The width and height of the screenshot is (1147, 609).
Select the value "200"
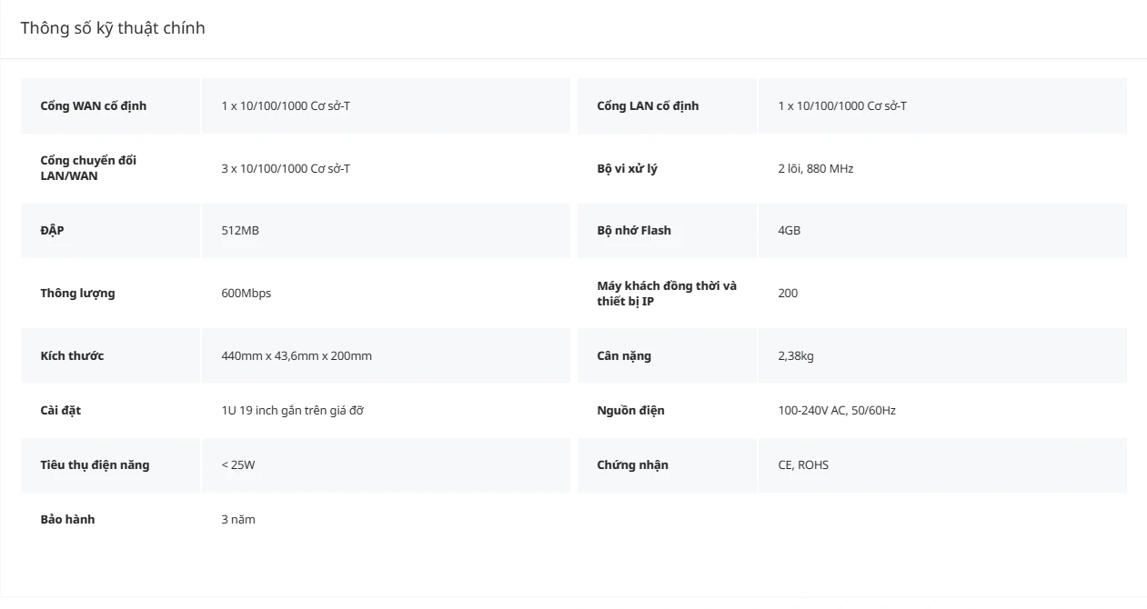click(x=788, y=293)
